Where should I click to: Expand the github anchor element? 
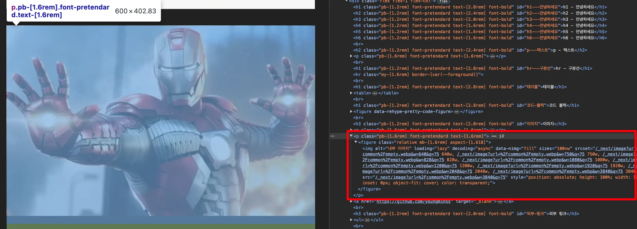351,202
